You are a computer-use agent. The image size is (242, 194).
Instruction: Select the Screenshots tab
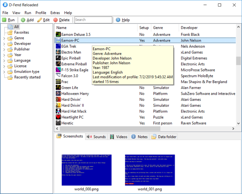pyautogui.click(x=70, y=136)
